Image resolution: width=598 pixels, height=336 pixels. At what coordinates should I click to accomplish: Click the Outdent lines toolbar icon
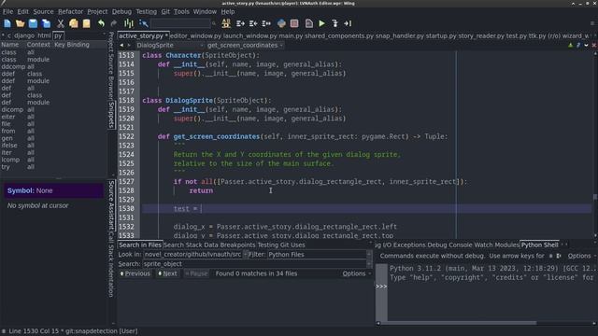[x=253, y=23]
